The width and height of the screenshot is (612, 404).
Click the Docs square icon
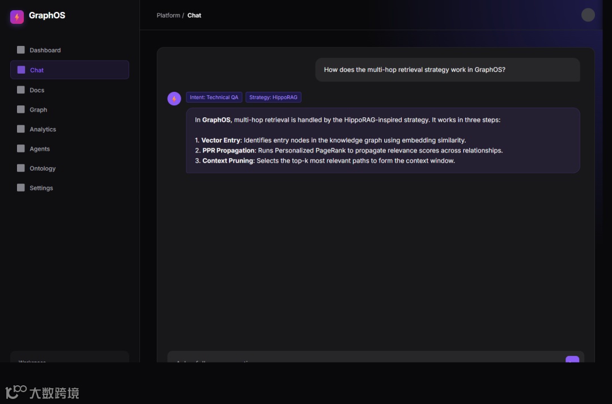(21, 90)
